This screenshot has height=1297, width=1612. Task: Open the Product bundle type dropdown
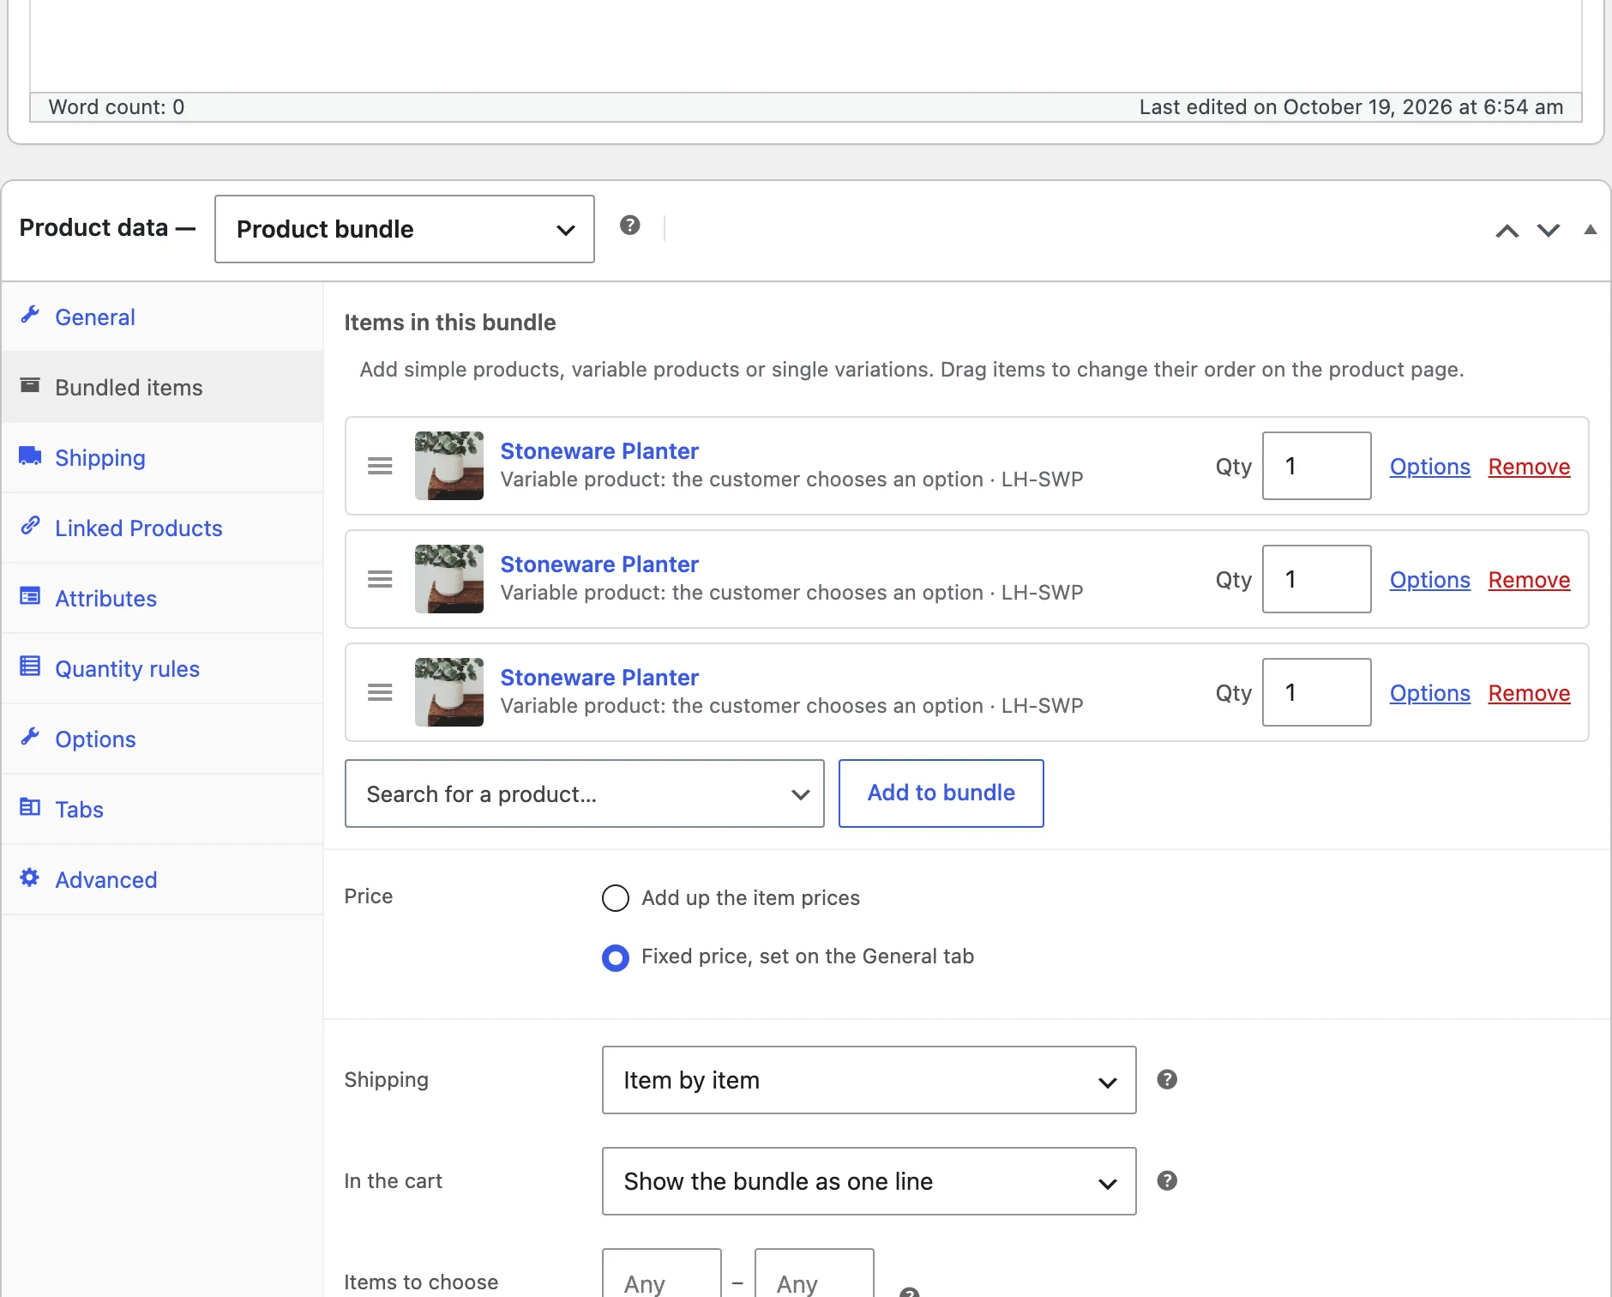(405, 229)
